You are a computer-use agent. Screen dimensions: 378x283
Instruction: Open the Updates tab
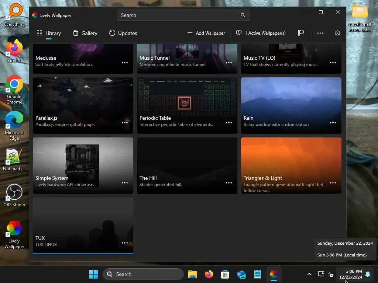[123, 33]
